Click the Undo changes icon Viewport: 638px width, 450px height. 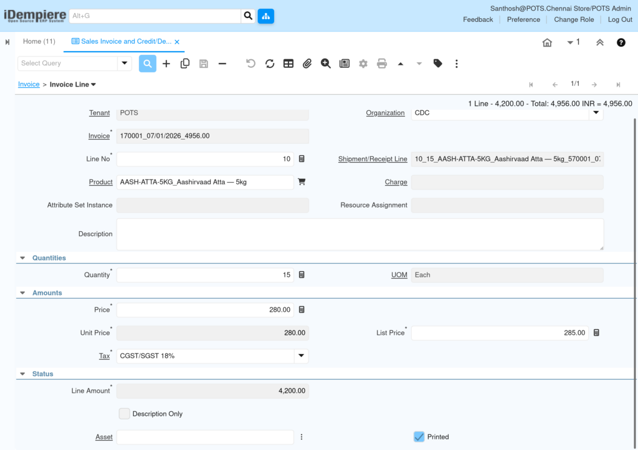(250, 64)
